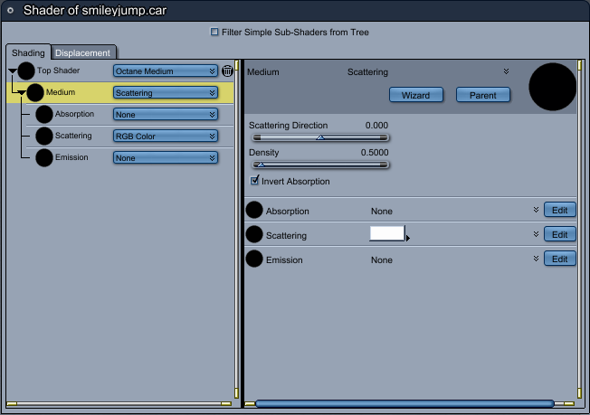This screenshot has height=415, width=590.
Task: Switch to the Shading tab
Action: pos(28,52)
